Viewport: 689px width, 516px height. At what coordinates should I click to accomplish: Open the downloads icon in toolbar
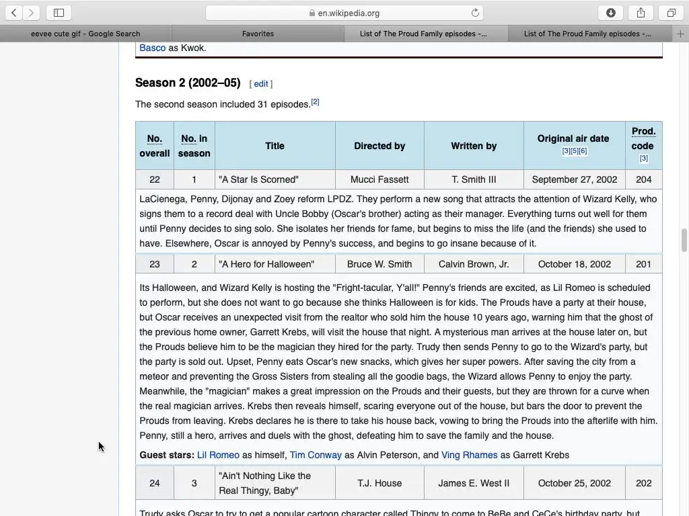pos(611,13)
